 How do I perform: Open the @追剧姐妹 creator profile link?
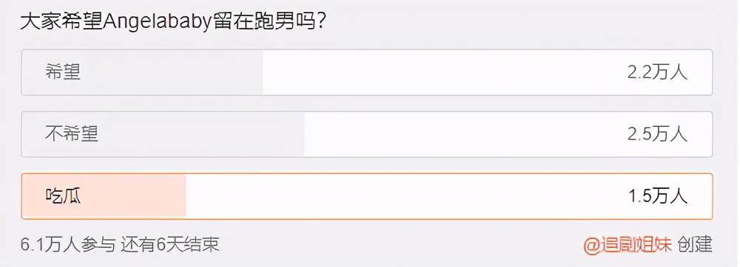point(627,244)
